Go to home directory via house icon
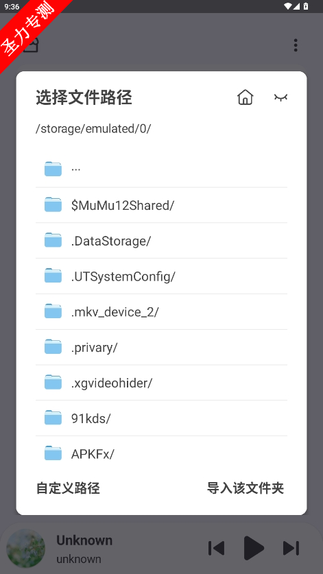The image size is (323, 574). coord(245,97)
